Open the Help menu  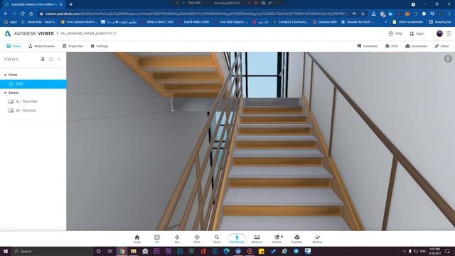pos(395,33)
